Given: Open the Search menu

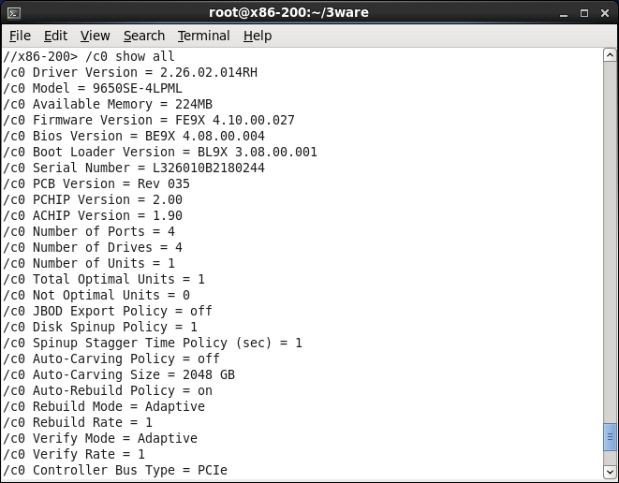Looking at the screenshot, I should click(x=143, y=36).
